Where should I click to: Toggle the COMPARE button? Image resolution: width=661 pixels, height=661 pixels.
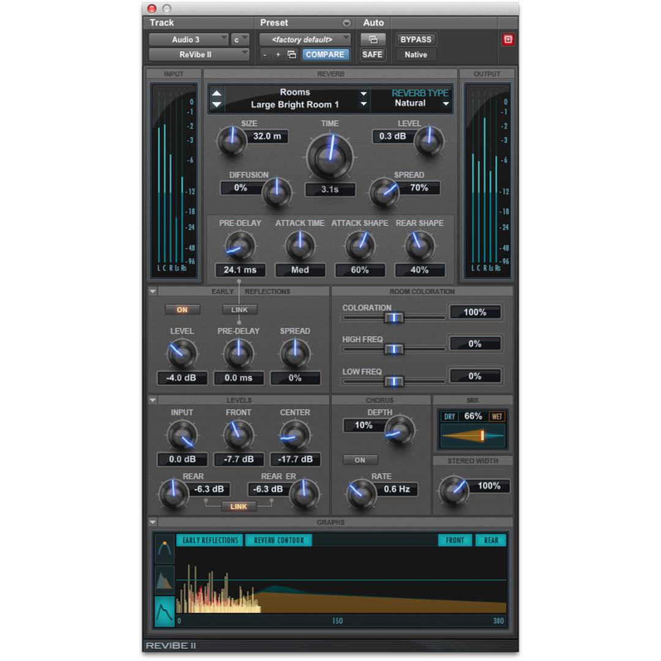tap(325, 54)
